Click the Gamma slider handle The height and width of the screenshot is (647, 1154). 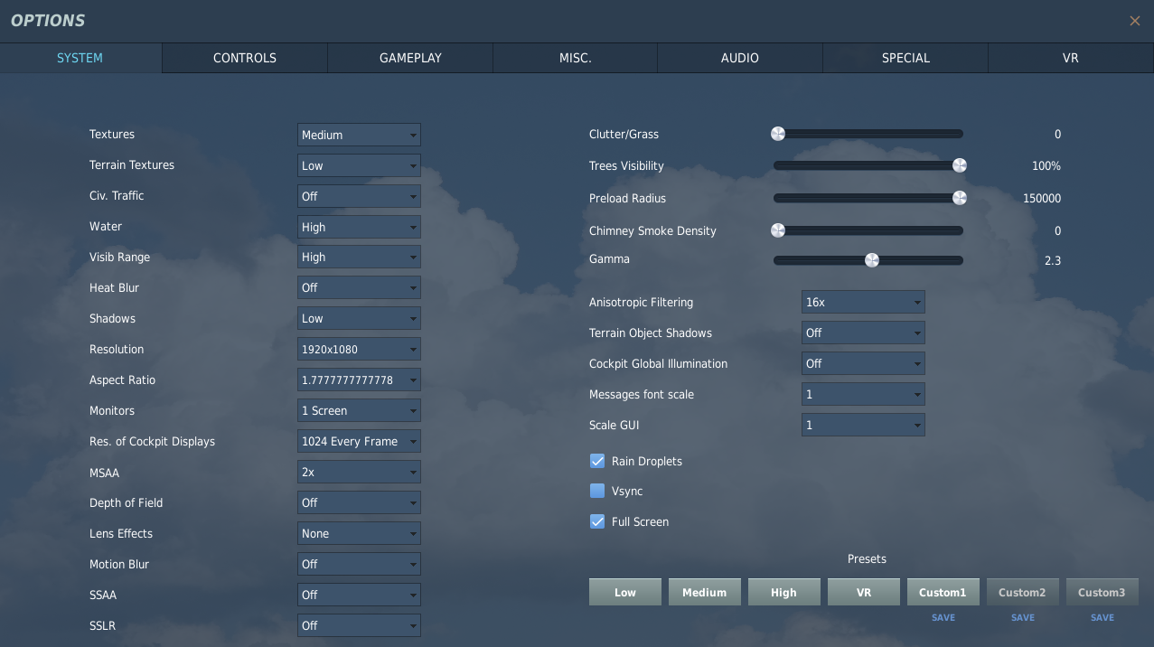872,260
